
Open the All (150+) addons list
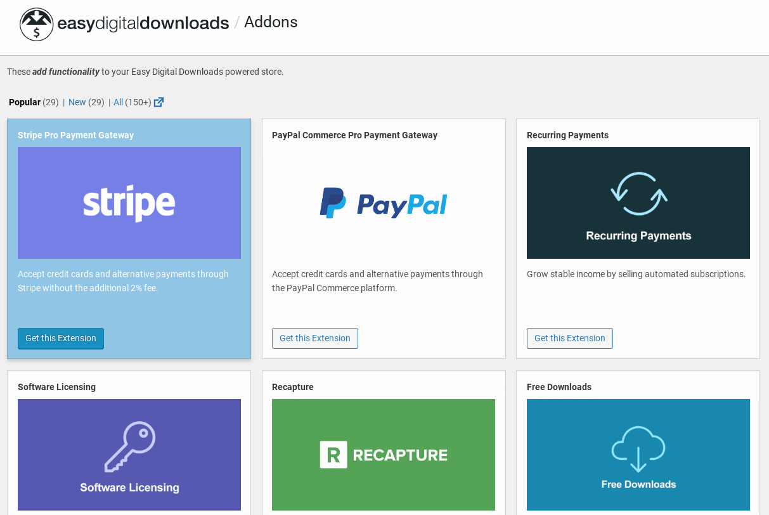(117, 101)
